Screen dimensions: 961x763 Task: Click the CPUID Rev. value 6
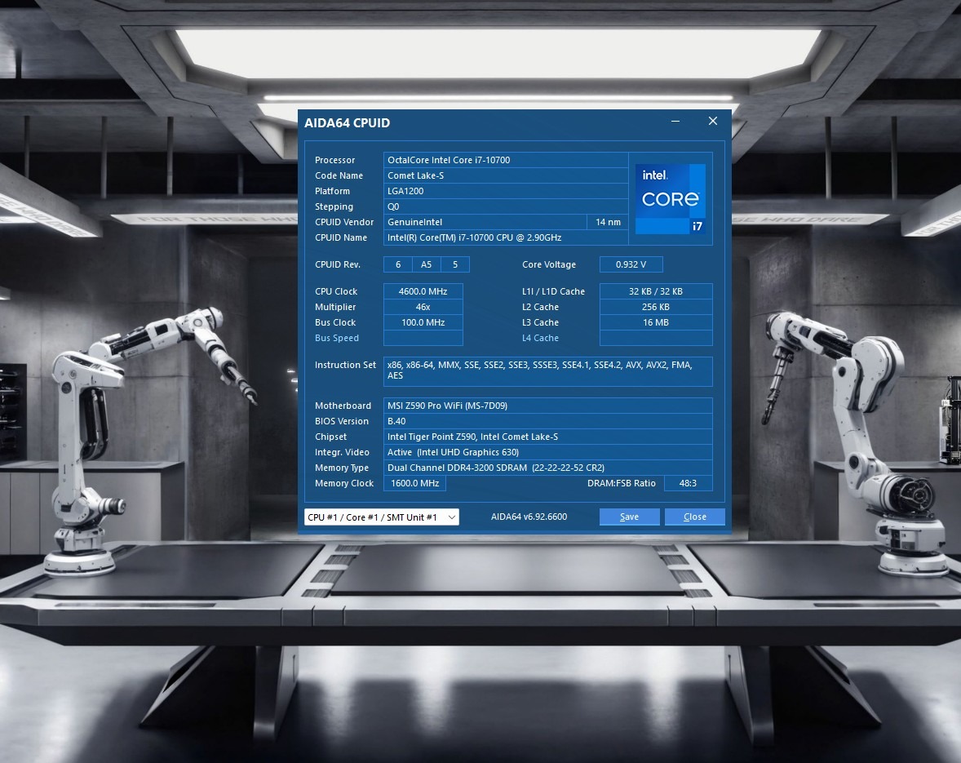[x=398, y=264]
